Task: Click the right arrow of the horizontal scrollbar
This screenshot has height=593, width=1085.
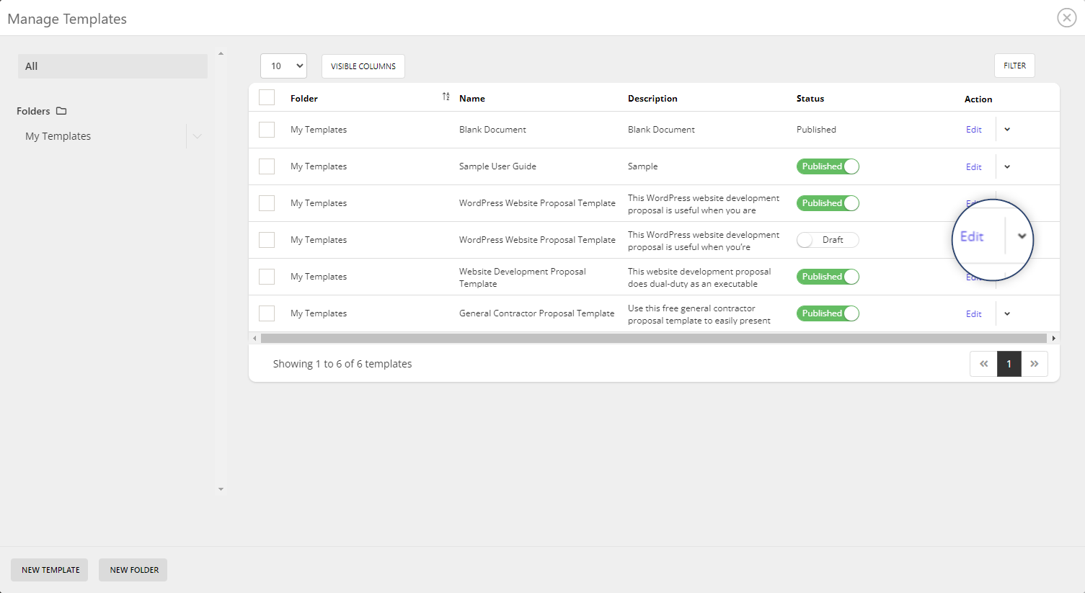Action: click(1054, 337)
